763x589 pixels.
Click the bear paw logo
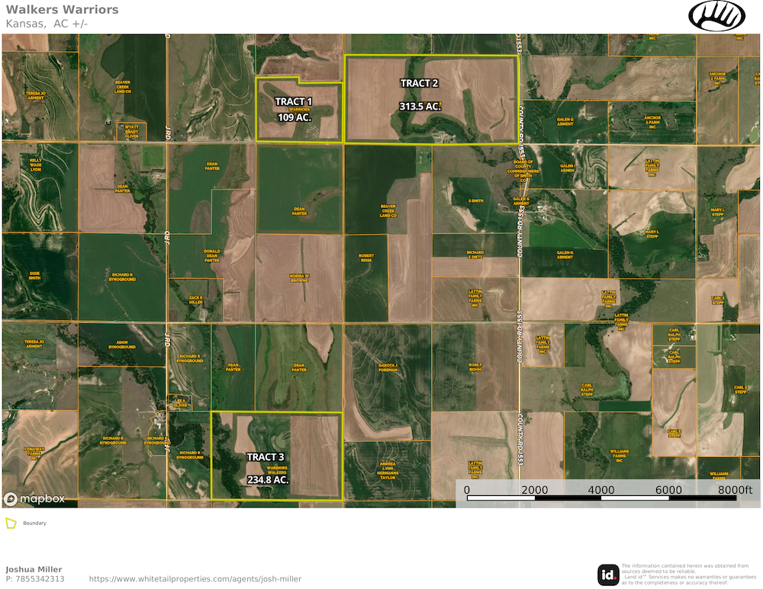coord(716,16)
